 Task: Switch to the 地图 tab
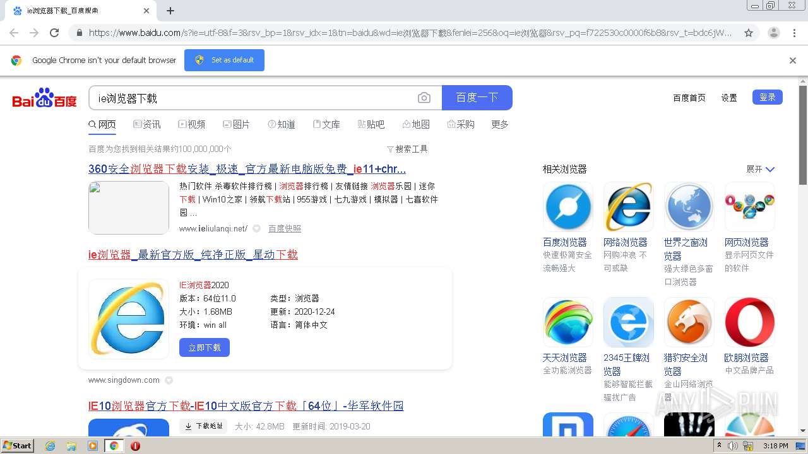[416, 124]
